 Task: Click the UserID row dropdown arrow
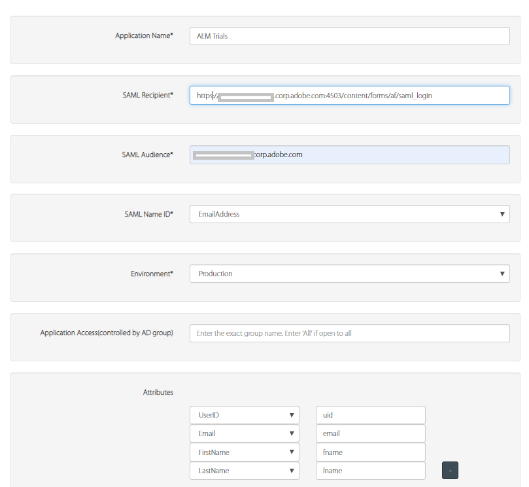click(292, 414)
